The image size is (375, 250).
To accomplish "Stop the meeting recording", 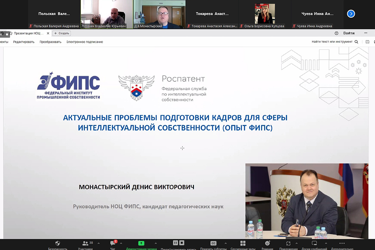I will pos(181,243).
